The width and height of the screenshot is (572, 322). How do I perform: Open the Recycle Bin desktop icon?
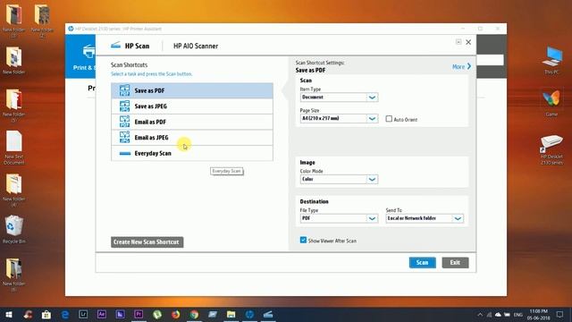(14, 229)
